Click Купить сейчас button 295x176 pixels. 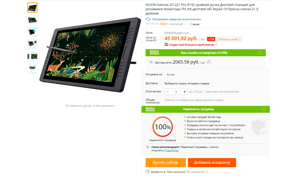[166, 162]
